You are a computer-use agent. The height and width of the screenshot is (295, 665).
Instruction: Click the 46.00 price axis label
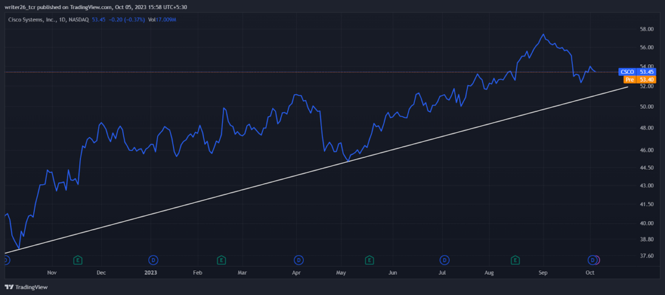coord(646,150)
